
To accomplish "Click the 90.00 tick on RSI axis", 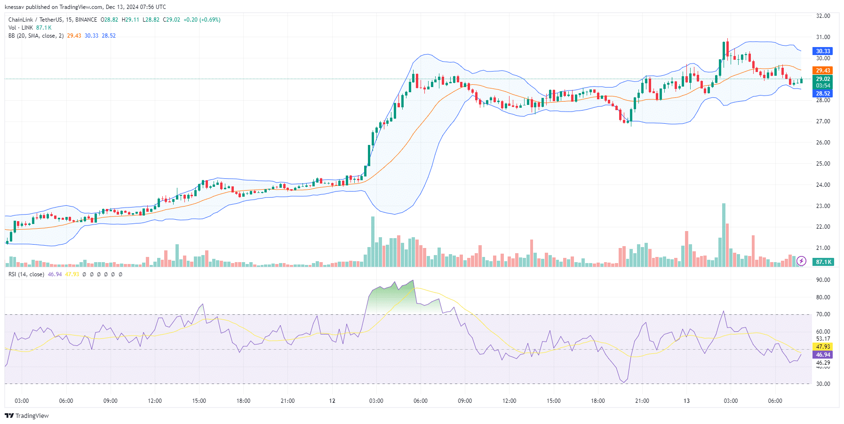I will pos(823,280).
